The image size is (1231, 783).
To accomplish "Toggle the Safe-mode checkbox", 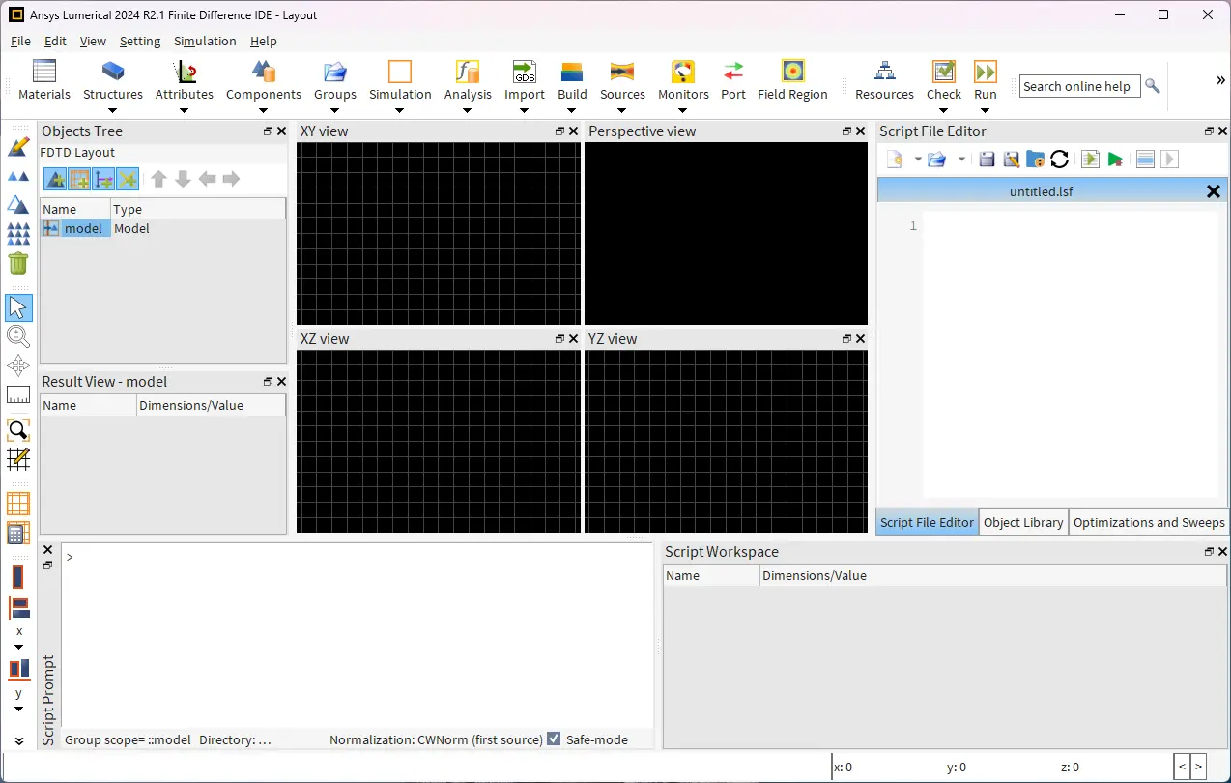I will [554, 739].
